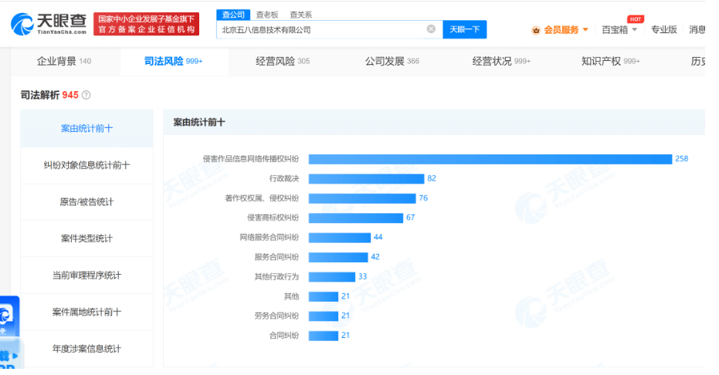This screenshot has height=375, width=719.
Task: Select the 查老板 search tab
Action: tap(267, 15)
